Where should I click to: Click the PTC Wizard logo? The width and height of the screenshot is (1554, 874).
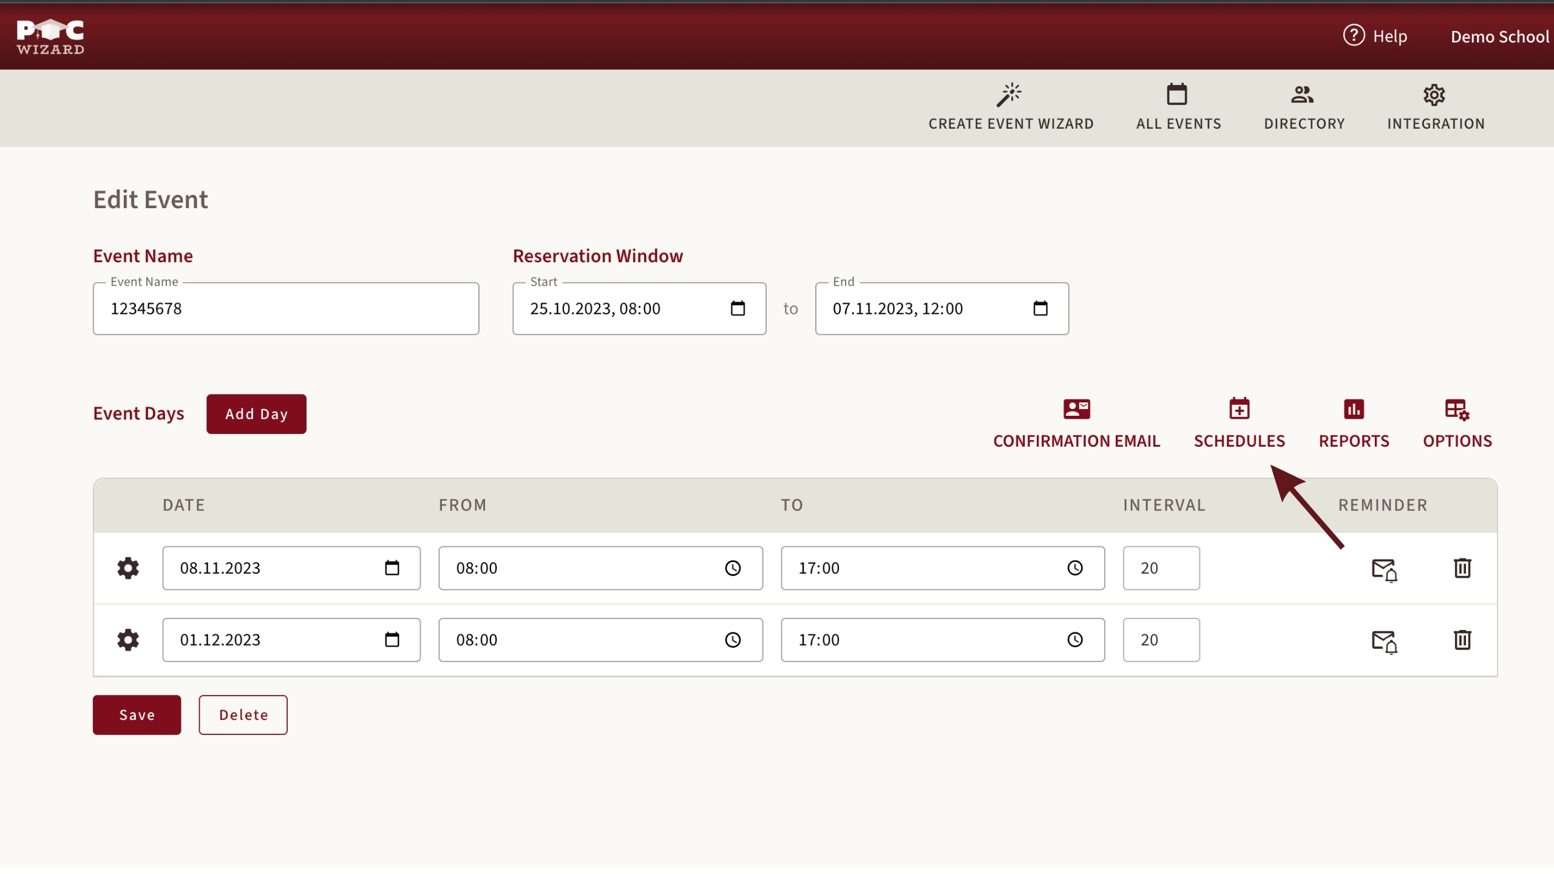[50, 36]
